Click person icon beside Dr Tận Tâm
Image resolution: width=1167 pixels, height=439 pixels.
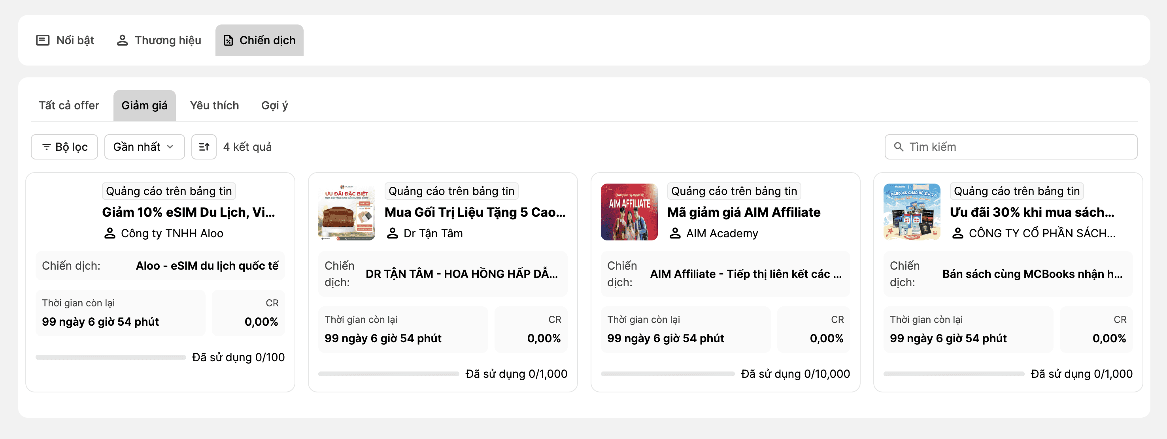[392, 233]
